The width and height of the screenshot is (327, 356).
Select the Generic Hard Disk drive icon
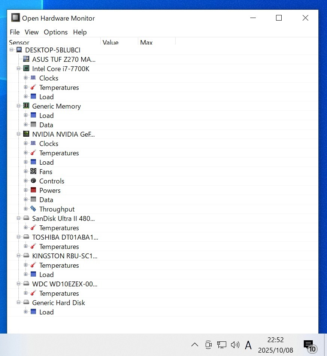[26, 302]
